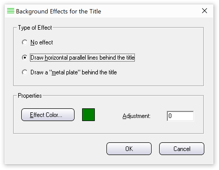Open the Effect Color... picker button
The width and height of the screenshot is (219, 170).
click(48, 115)
